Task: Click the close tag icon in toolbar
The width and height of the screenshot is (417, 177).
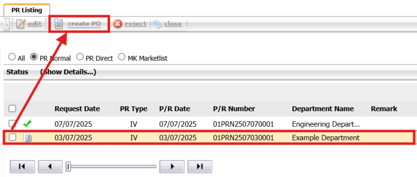Action: [x=157, y=24]
